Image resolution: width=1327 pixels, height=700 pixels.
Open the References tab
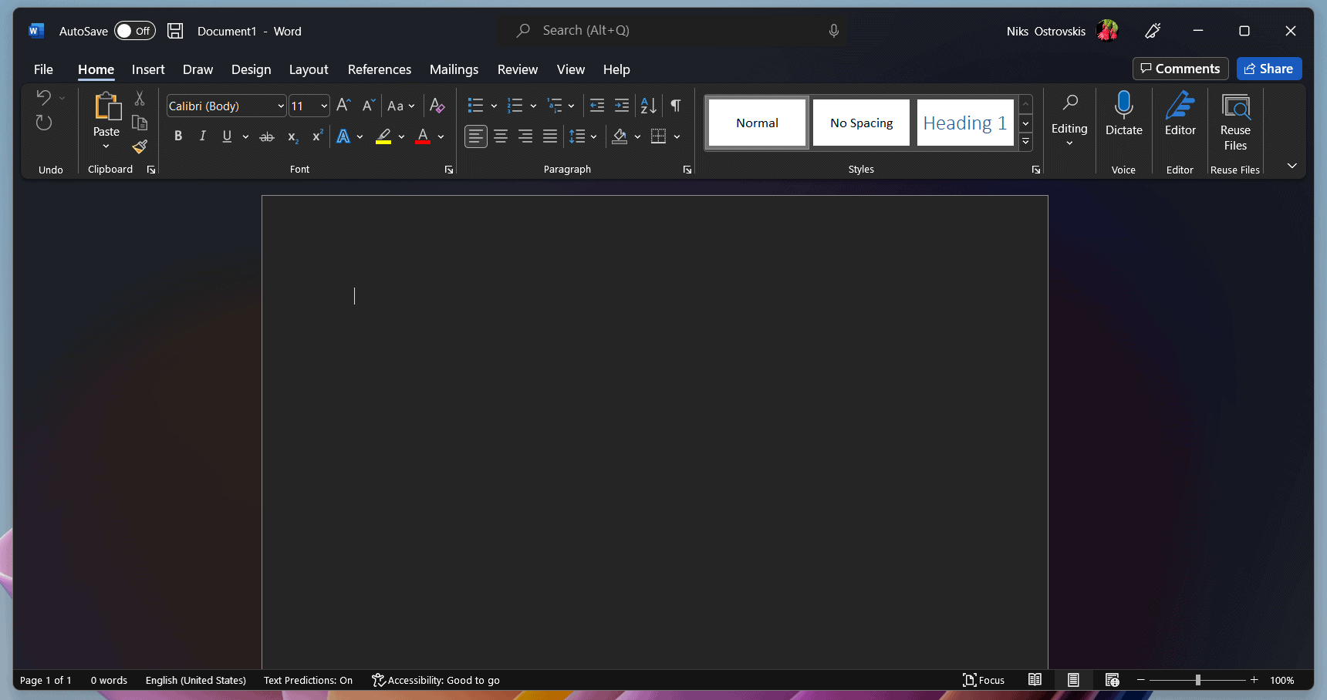(x=379, y=69)
